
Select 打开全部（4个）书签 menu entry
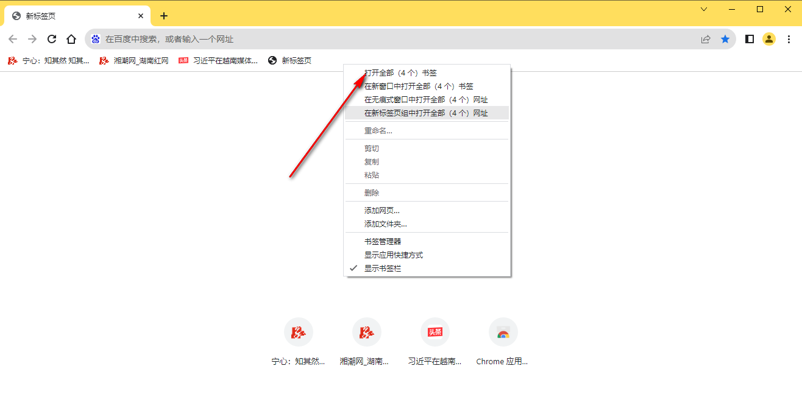427,72
